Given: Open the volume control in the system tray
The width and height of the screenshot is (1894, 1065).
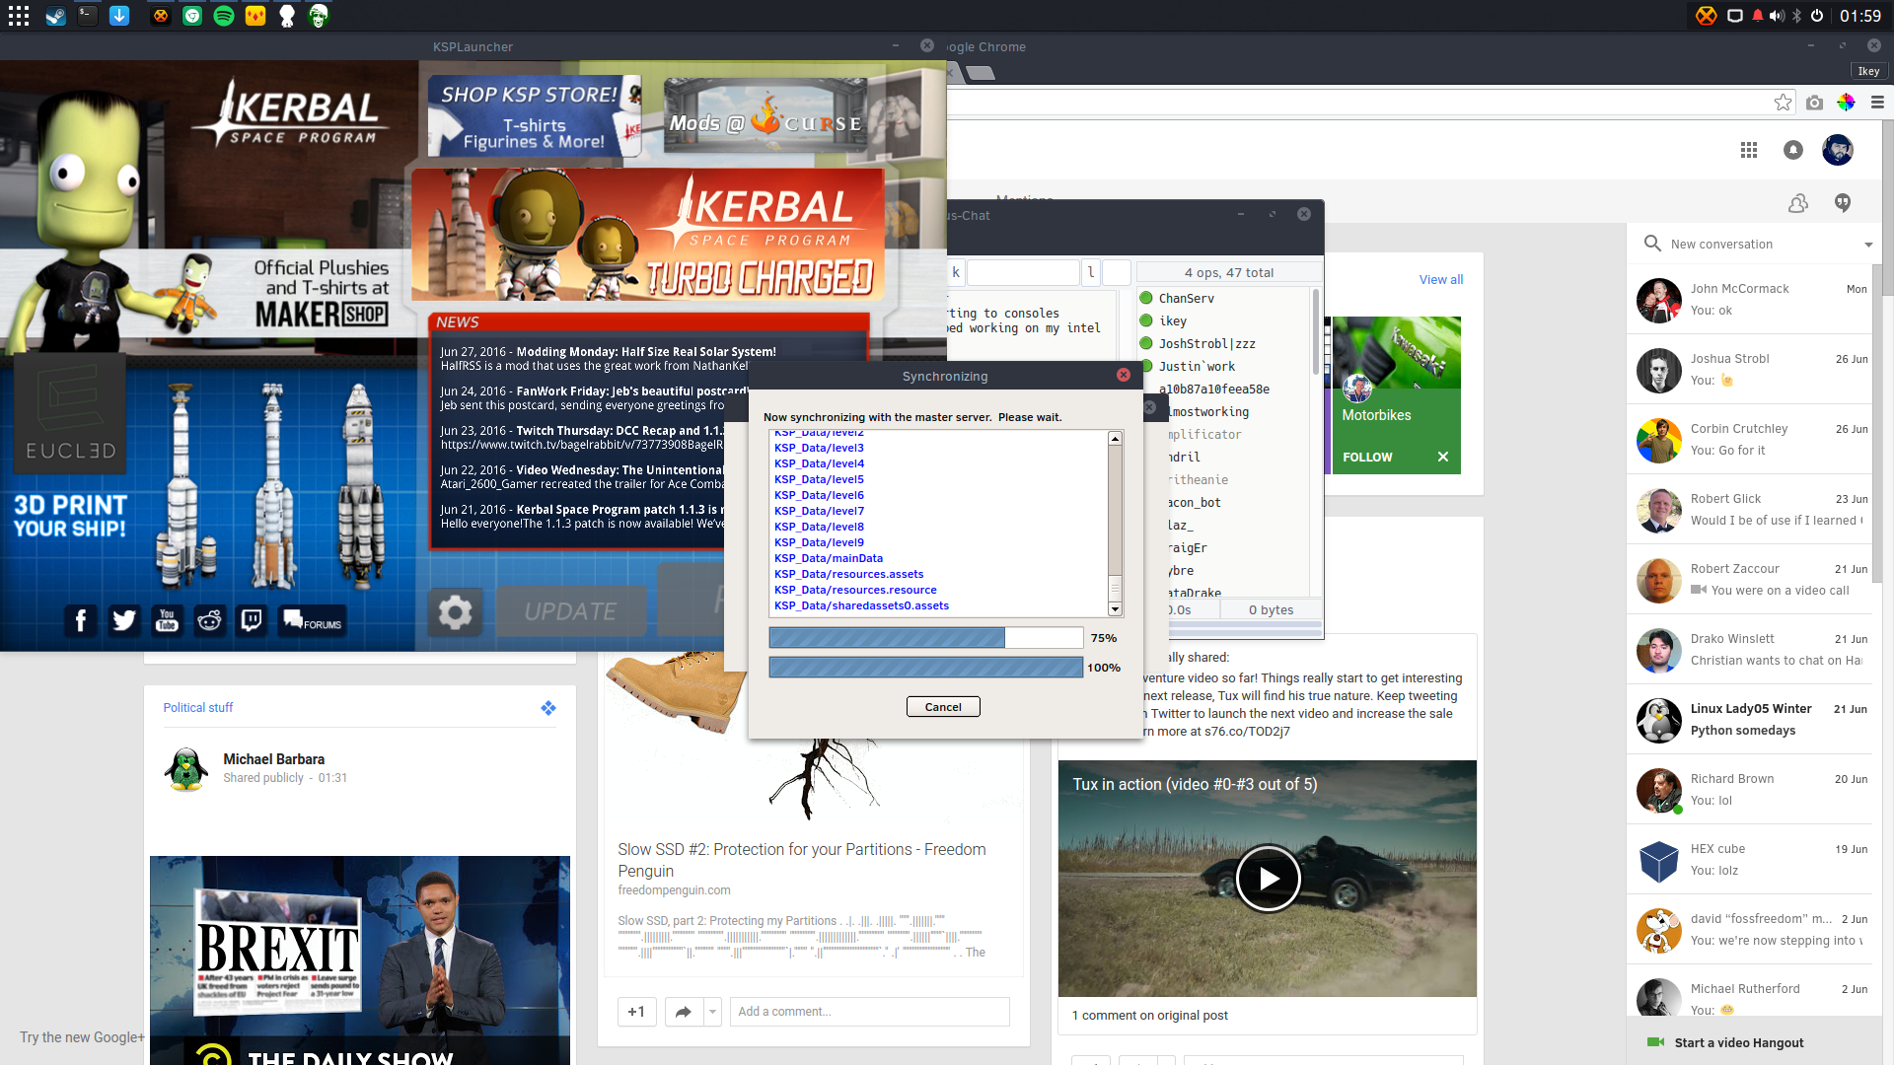Looking at the screenshot, I should click(x=1777, y=16).
